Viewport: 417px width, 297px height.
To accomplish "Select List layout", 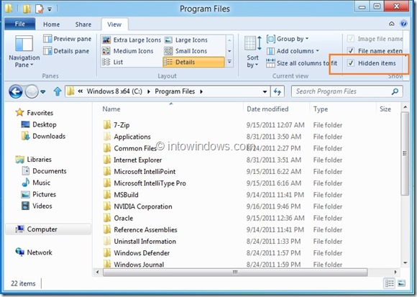I will tap(112, 62).
